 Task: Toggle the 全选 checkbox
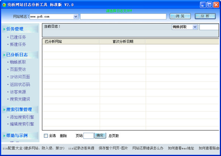click(46, 136)
